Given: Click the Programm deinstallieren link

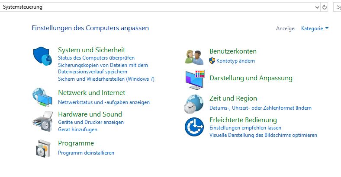Looking at the screenshot, I should click(x=86, y=153).
